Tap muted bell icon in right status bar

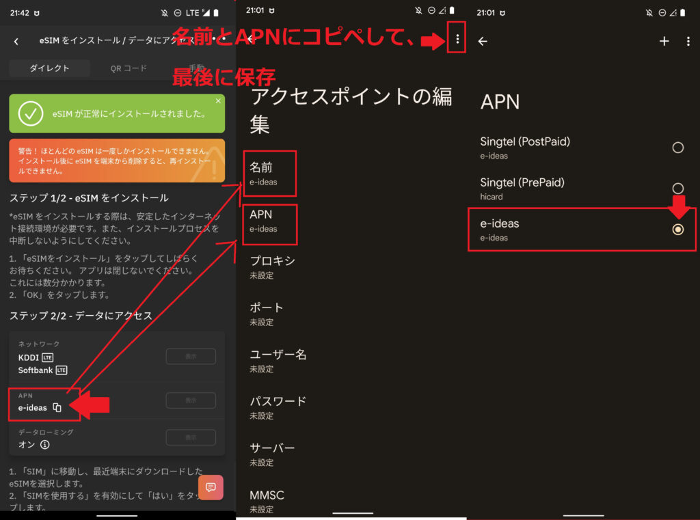[649, 13]
